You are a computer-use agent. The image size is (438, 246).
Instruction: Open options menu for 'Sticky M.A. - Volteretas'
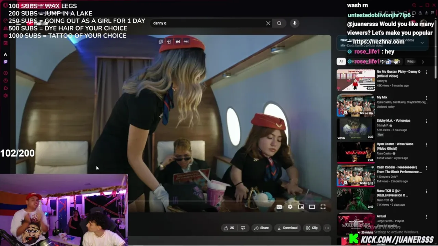pos(426,121)
